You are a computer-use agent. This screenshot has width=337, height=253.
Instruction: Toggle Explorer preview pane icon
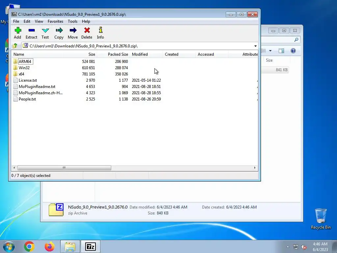click(x=281, y=51)
